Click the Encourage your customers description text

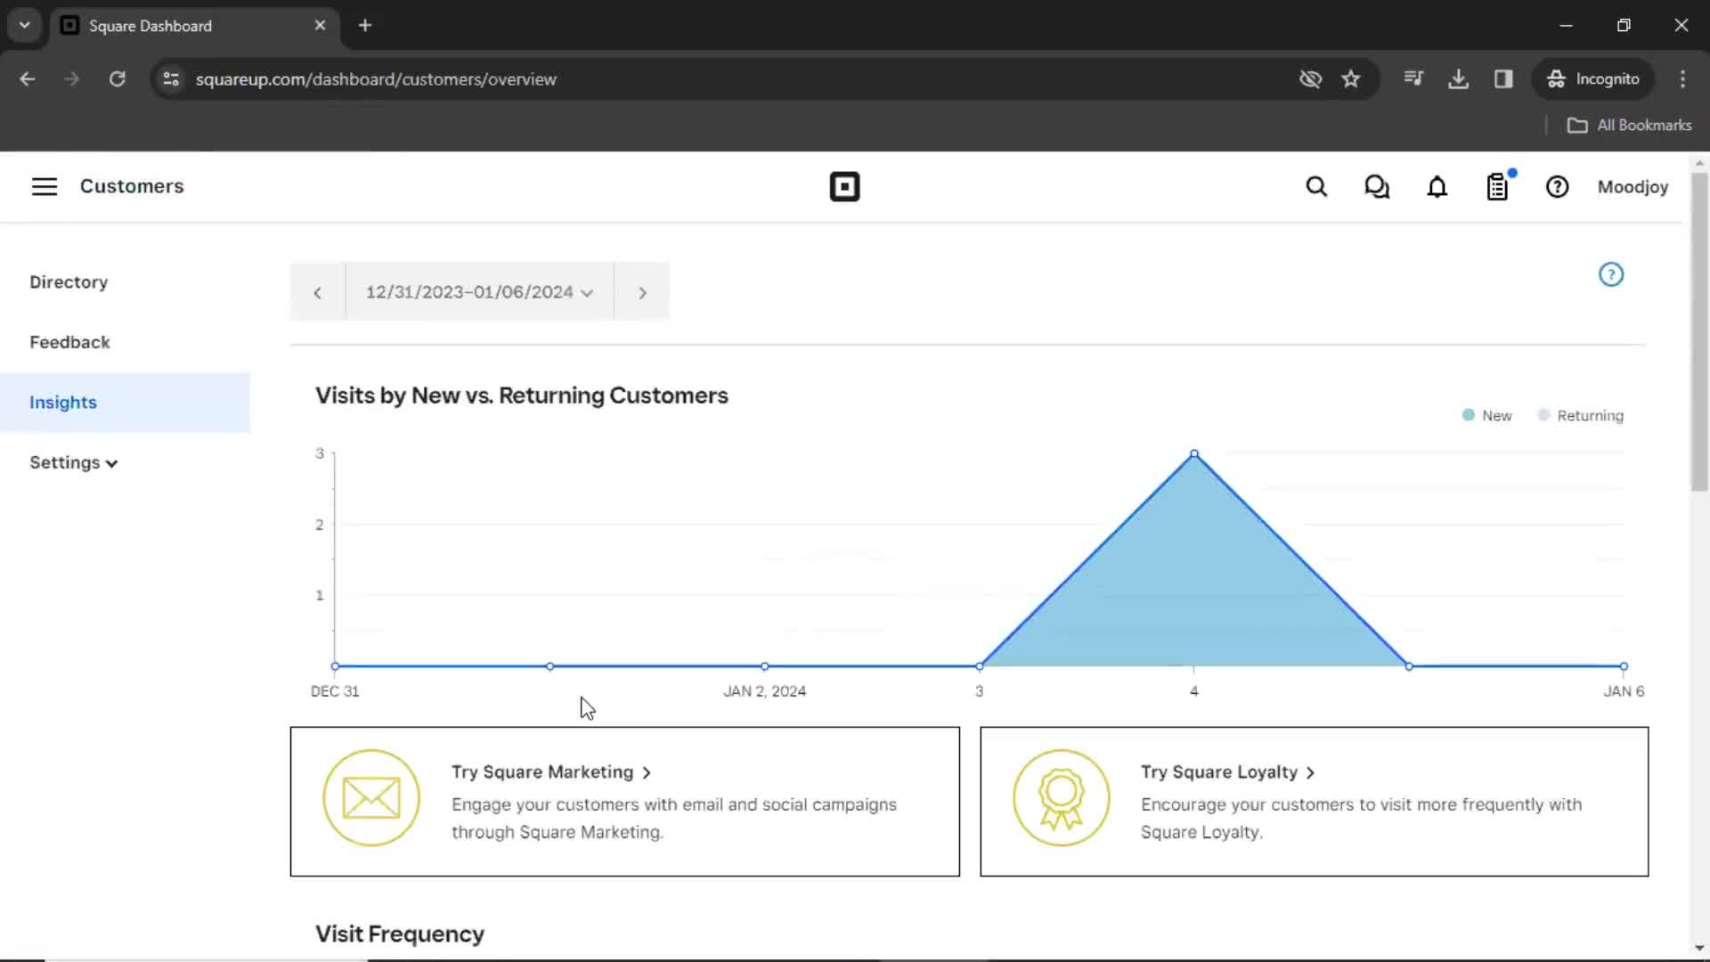pyautogui.click(x=1362, y=819)
